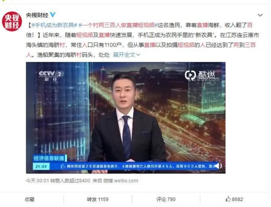271x207 pixels.
Task: Click the 酷燃 play logo in video
Action: coord(200,76)
